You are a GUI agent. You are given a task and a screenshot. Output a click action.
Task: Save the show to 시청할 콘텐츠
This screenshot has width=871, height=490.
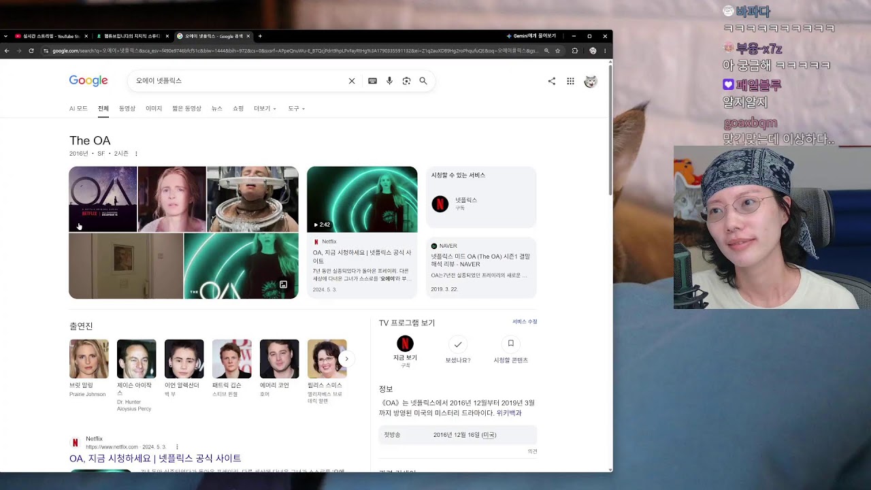point(511,350)
